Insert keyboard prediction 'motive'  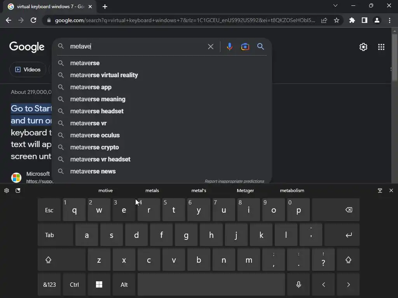pyautogui.click(x=105, y=191)
